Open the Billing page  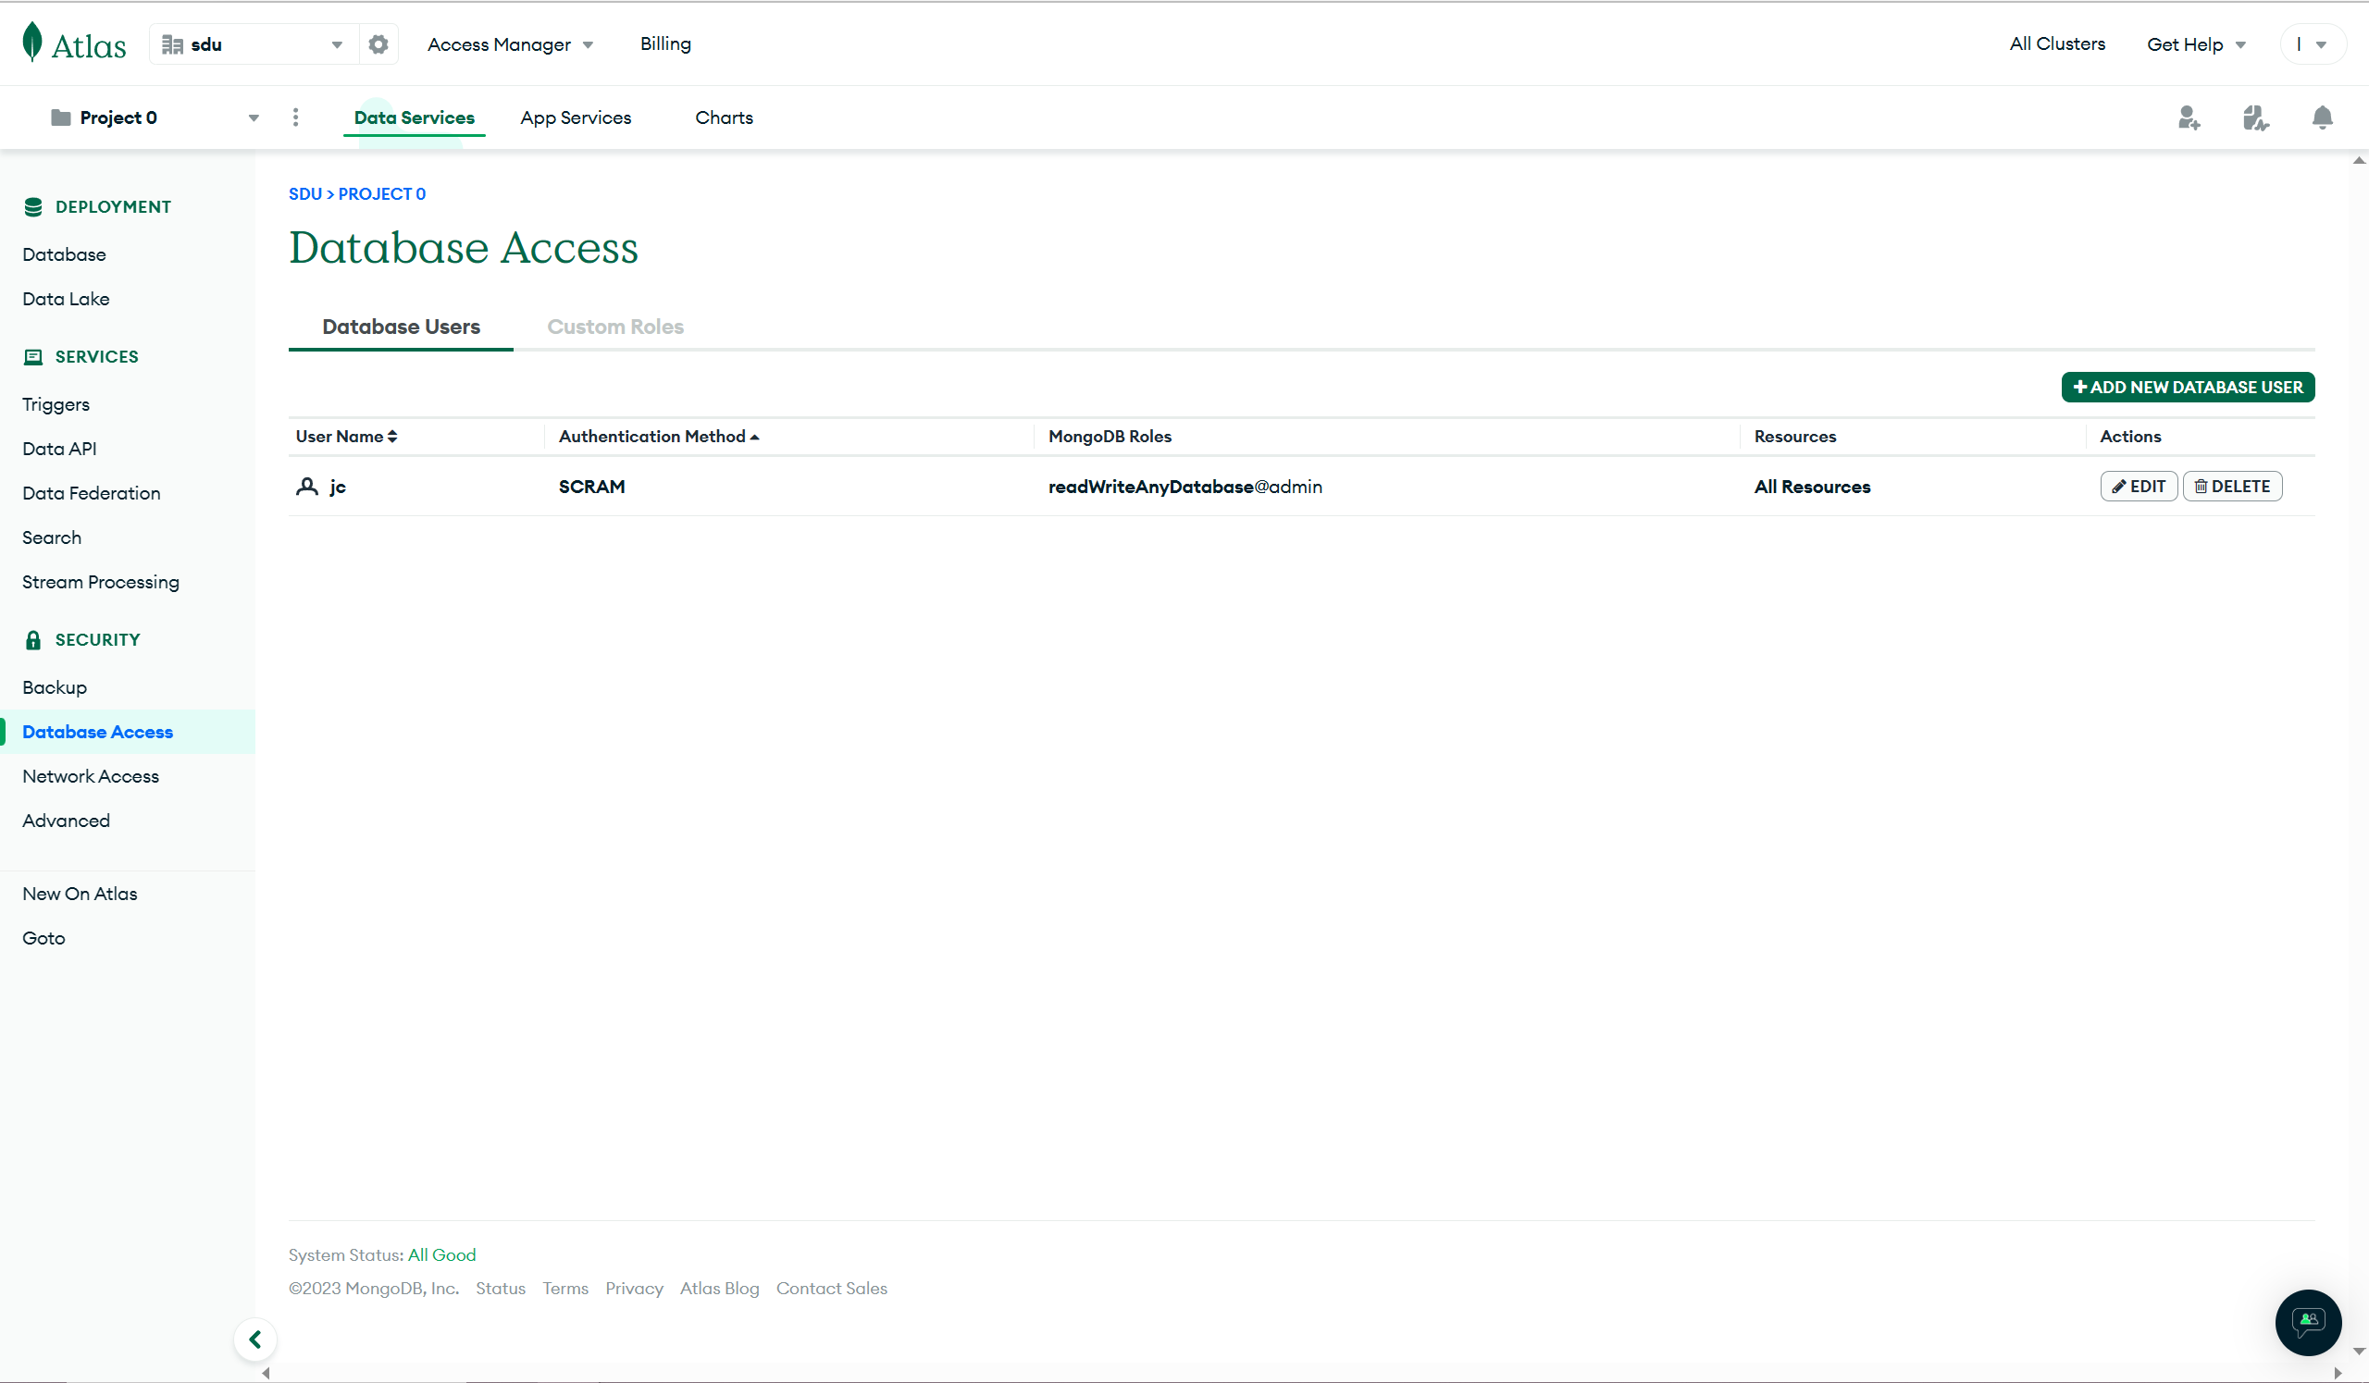point(665,43)
